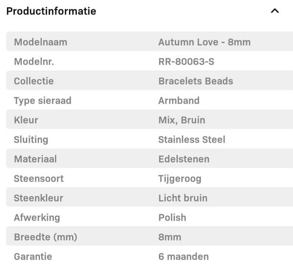
Task: Click the Mix, Bruin color value
Action: pyautogui.click(x=182, y=120)
